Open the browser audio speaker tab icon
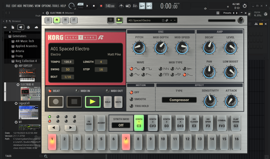The height and width of the screenshot is (159, 270). click(x=21, y=27)
